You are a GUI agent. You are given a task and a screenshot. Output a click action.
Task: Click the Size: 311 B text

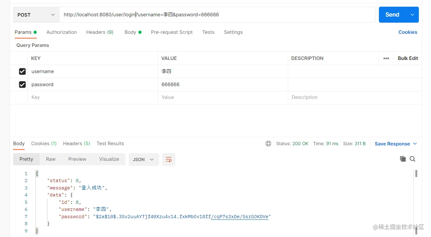point(354,144)
